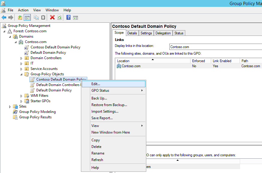Click the blue Help question-mark icon
The width and height of the screenshot is (262, 173).
69,17
